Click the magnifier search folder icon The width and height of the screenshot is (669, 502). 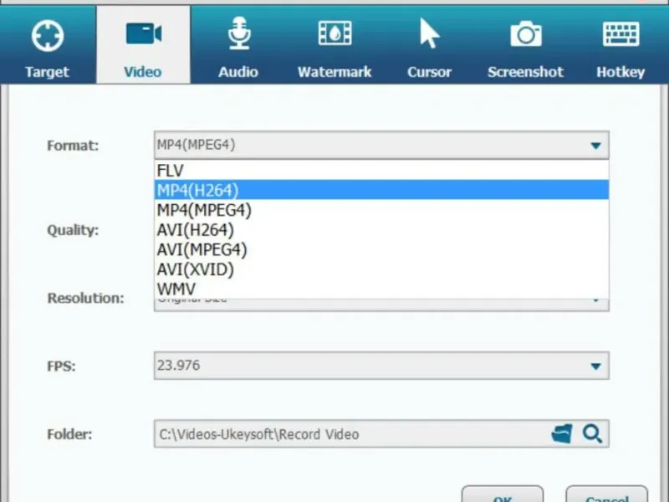coord(593,434)
